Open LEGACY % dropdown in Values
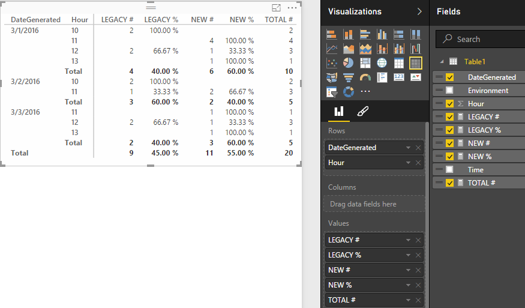The width and height of the screenshot is (525, 308). 408,255
